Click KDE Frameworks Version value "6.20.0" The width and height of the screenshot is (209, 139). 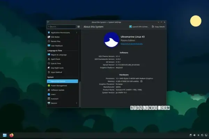click(118, 59)
